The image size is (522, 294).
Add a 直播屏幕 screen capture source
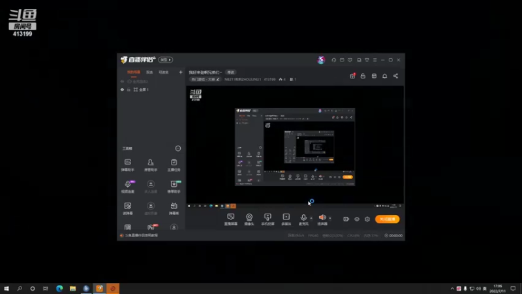[231, 220]
